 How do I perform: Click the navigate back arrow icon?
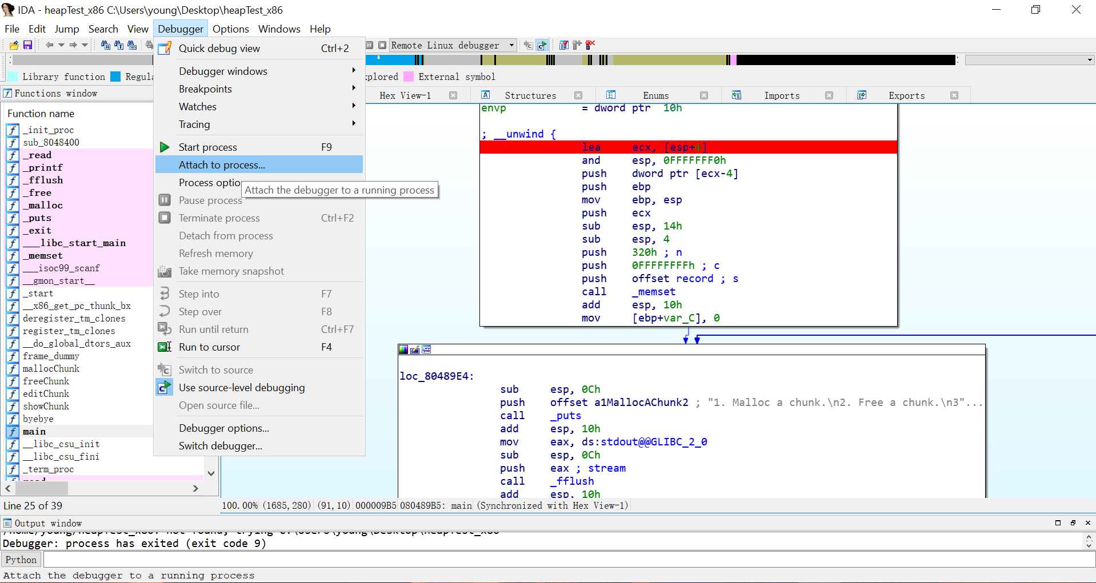coord(50,45)
